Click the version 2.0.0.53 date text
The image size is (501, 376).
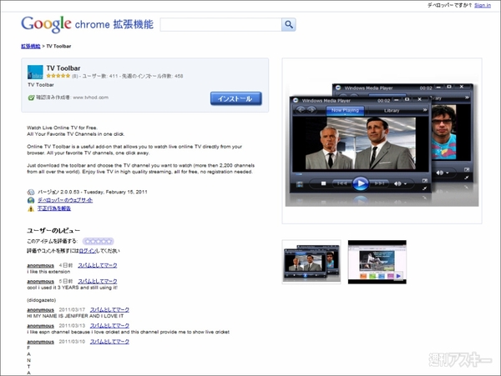tap(93, 192)
